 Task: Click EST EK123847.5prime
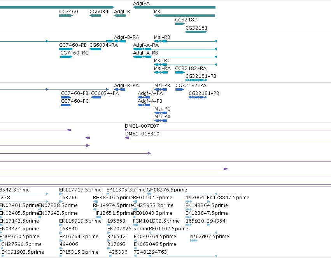(207, 213)
